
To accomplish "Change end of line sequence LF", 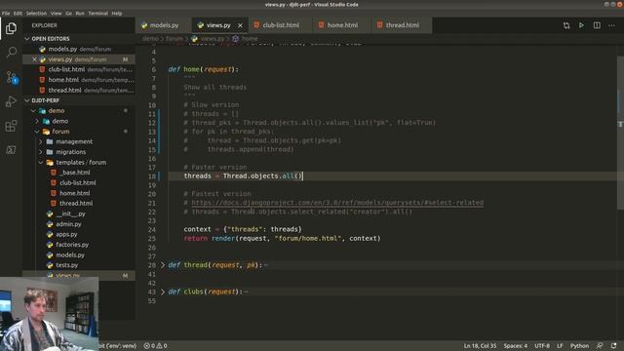I will (560, 346).
